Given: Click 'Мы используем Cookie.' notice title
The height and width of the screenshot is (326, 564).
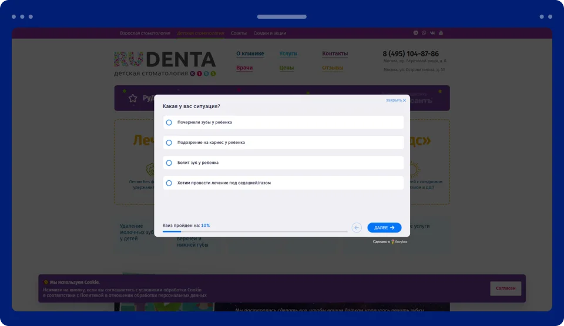Looking at the screenshot, I should [75, 282].
